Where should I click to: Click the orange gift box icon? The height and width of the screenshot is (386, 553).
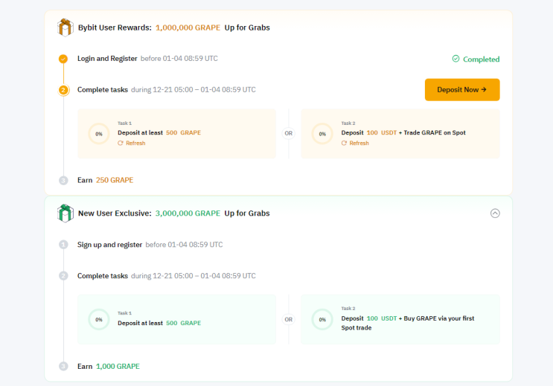(x=65, y=28)
